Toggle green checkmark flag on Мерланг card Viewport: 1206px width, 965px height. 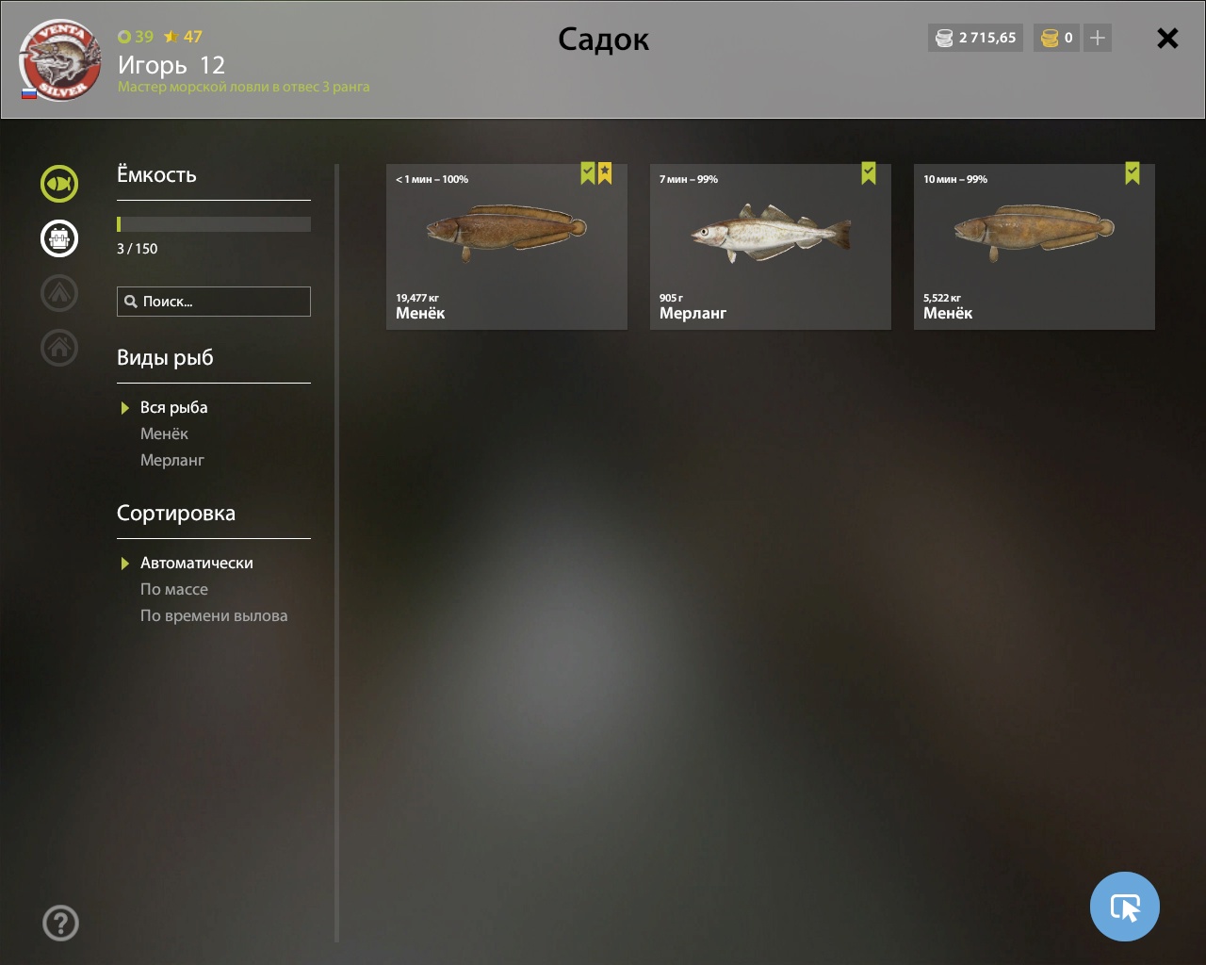click(869, 173)
